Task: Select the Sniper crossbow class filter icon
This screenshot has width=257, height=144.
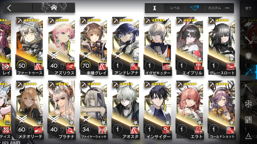Action: coord(248,72)
